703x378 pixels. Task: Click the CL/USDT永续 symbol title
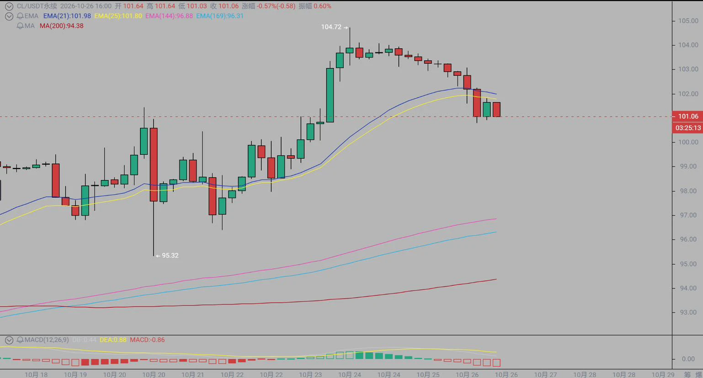pos(37,6)
